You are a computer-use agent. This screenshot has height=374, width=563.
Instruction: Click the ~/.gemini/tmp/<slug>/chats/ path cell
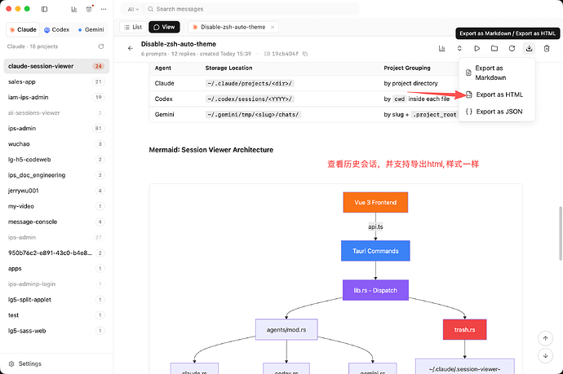click(253, 115)
